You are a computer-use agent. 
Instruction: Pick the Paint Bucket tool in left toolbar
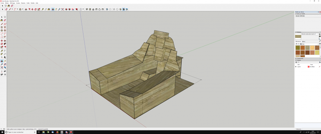tap(2, 20)
